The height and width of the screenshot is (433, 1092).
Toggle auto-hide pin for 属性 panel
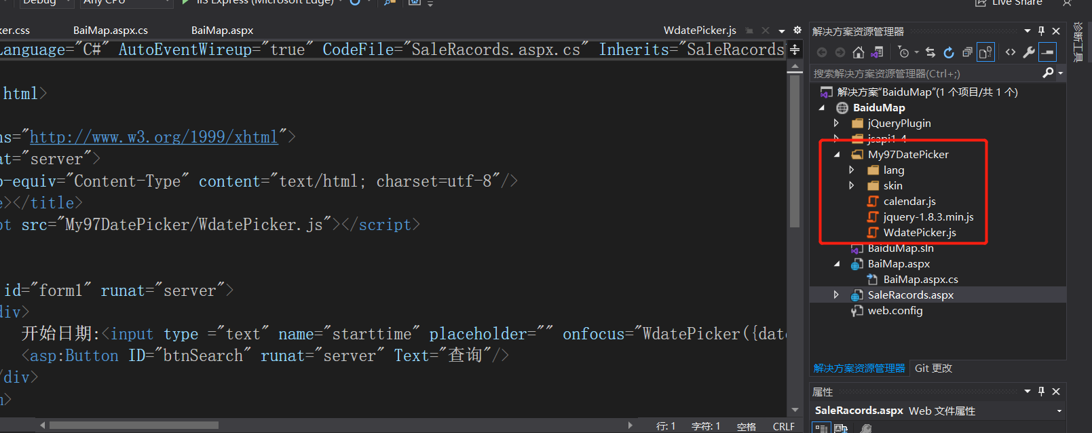[1041, 392]
